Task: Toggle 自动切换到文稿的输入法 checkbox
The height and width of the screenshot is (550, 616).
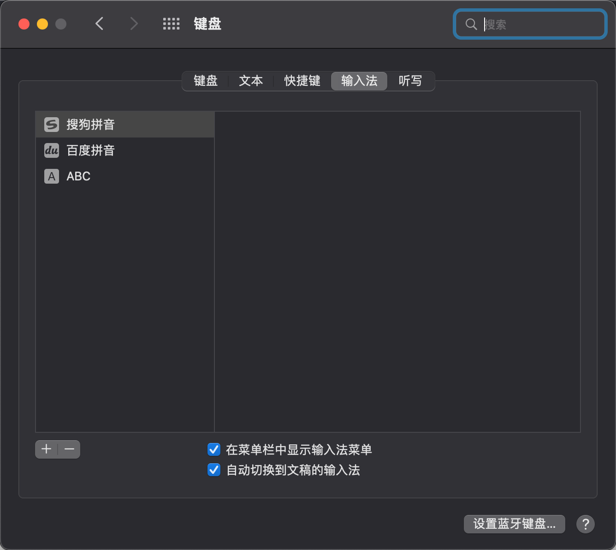Action: [214, 470]
